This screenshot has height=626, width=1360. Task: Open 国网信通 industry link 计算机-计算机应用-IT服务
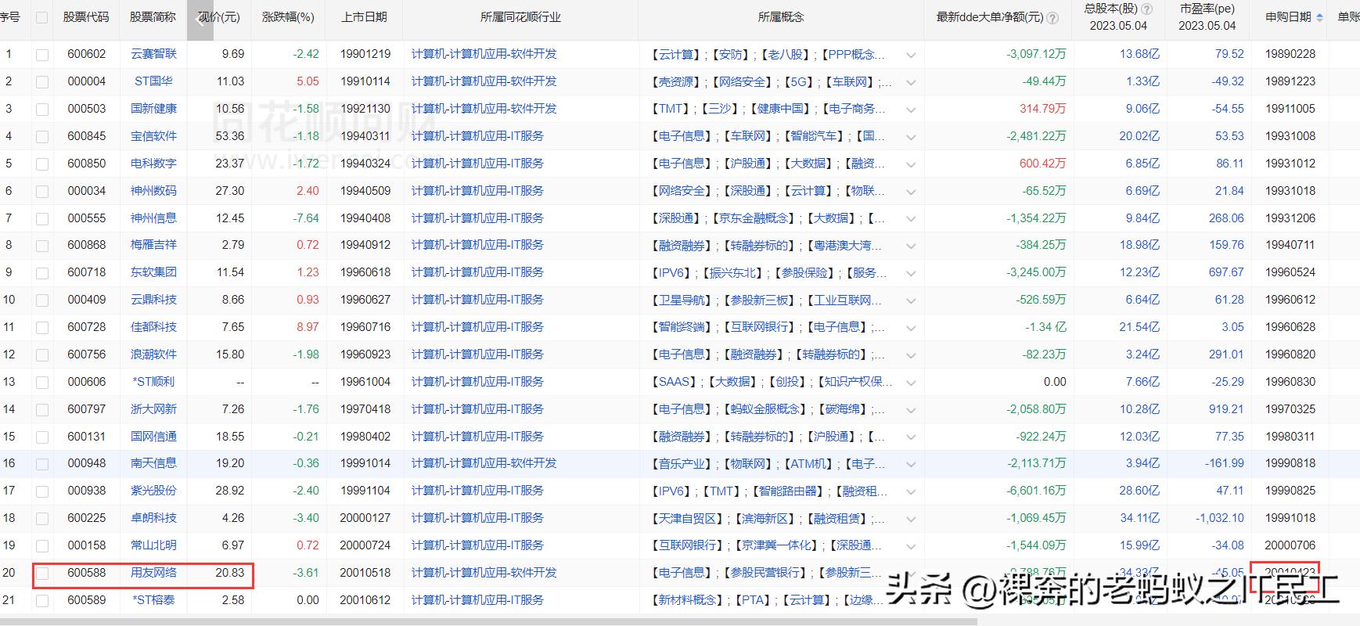477,437
